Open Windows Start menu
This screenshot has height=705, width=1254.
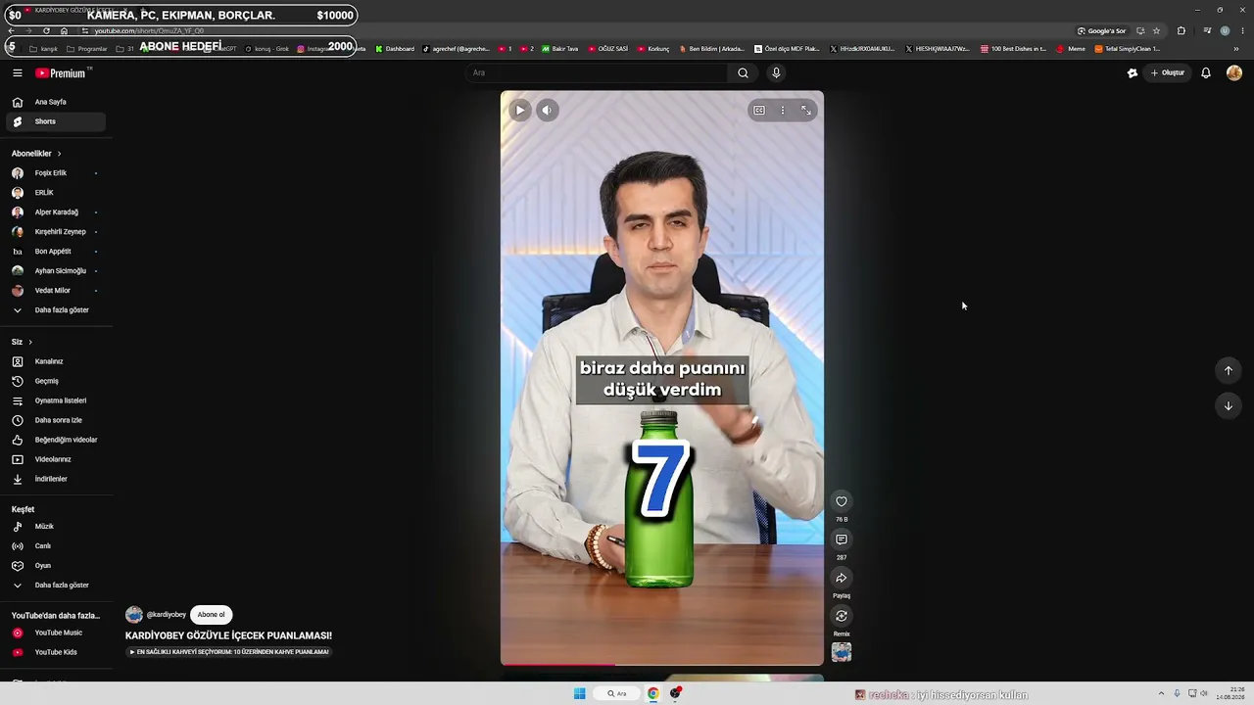coord(580,694)
